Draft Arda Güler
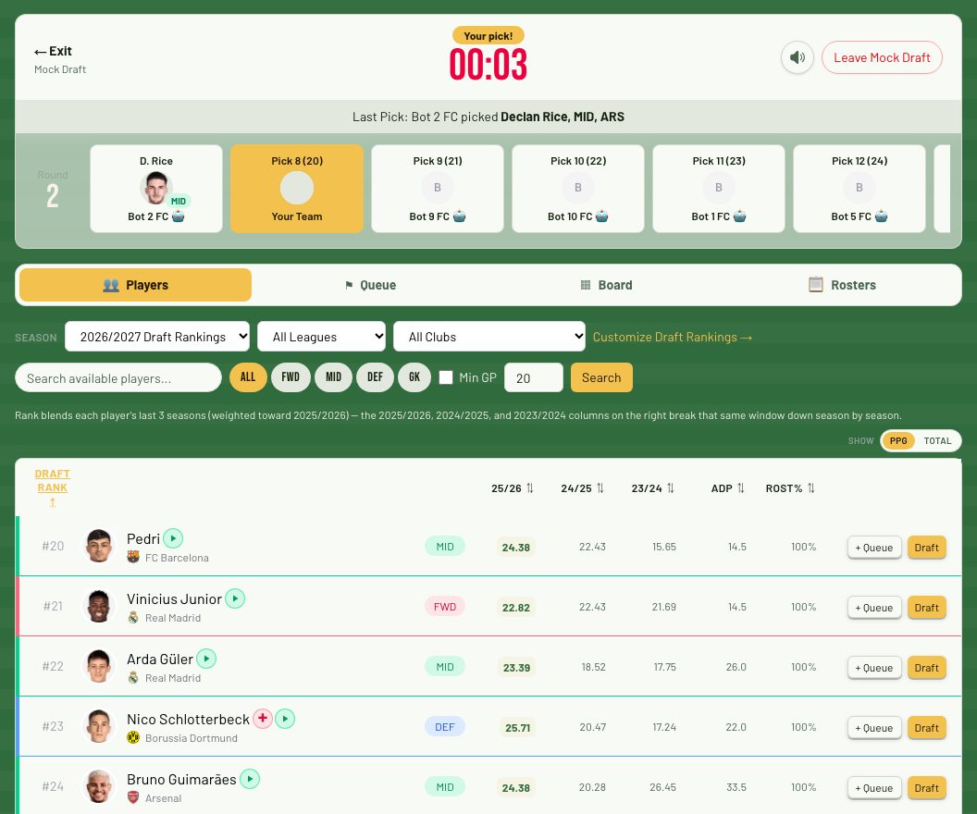977x814 pixels. point(926,668)
